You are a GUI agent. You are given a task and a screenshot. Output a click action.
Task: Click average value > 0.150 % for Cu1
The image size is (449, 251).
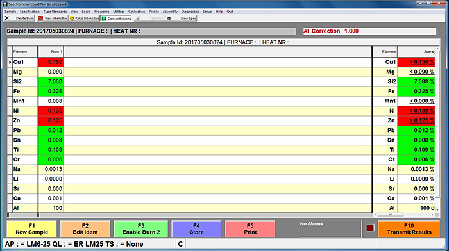tap(416, 62)
